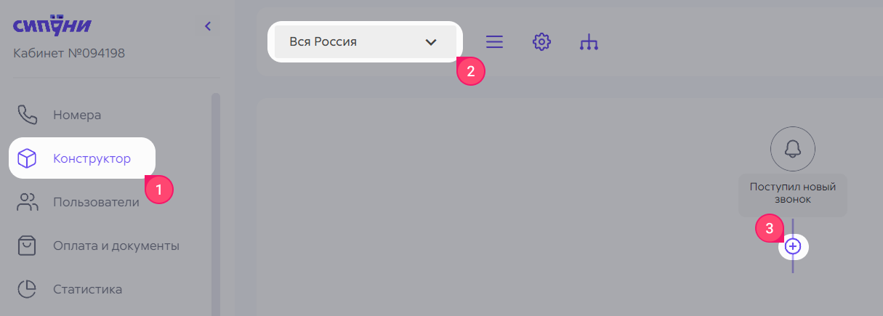
Task: Add a step with the plus circle
Action: point(793,246)
